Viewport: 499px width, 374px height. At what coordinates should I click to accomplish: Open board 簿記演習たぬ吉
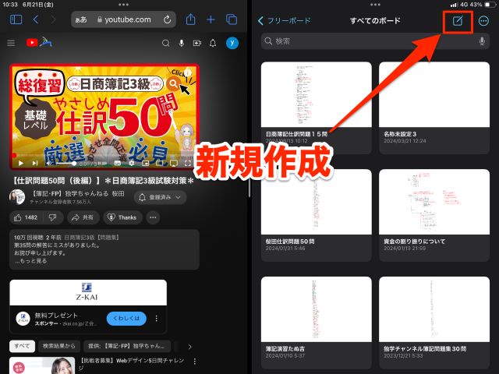(317, 323)
